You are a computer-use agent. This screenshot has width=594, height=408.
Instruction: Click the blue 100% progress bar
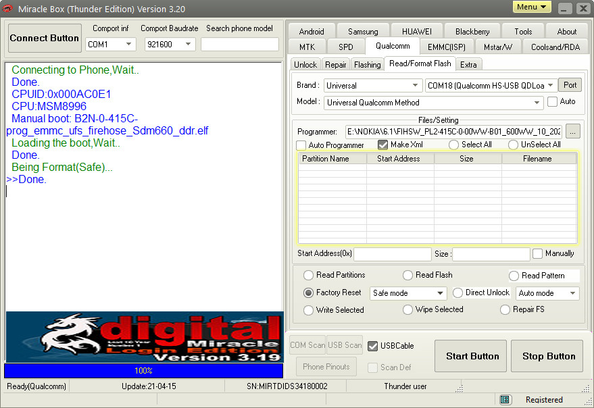(143, 370)
